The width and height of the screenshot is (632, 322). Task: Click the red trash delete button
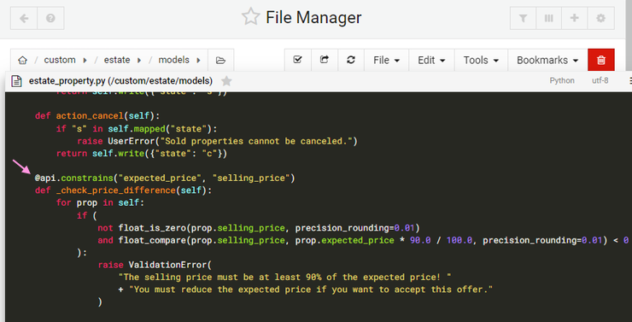pyautogui.click(x=601, y=60)
